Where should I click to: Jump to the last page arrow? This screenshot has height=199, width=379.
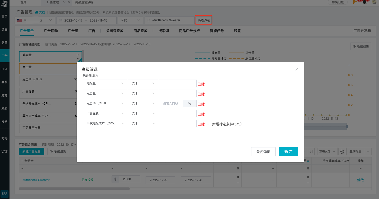point(311,151)
